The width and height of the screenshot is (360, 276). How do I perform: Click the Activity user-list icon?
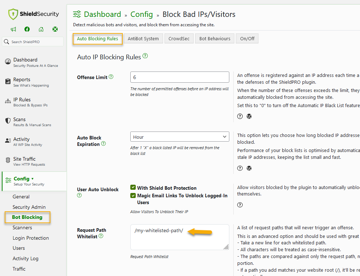pyautogui.click(x=8, y=141)
